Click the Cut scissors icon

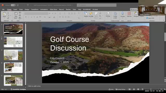(8, 13)
